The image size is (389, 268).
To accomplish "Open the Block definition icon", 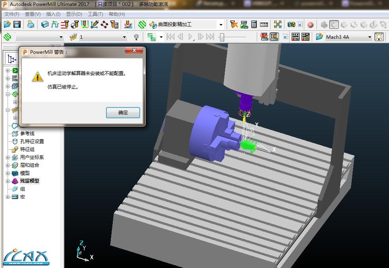I will point(45,24).
